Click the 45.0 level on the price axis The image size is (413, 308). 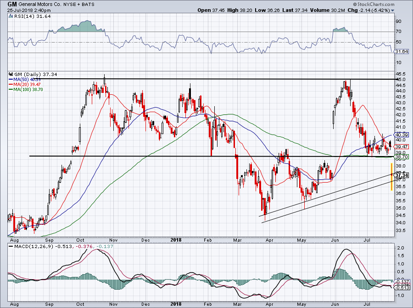tap(401, 79)
